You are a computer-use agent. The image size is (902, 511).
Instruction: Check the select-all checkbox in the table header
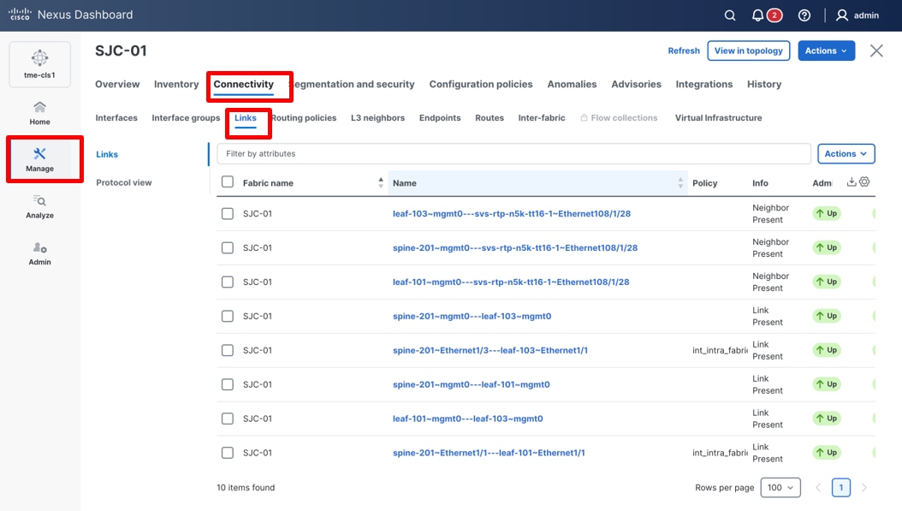point(227,182)
